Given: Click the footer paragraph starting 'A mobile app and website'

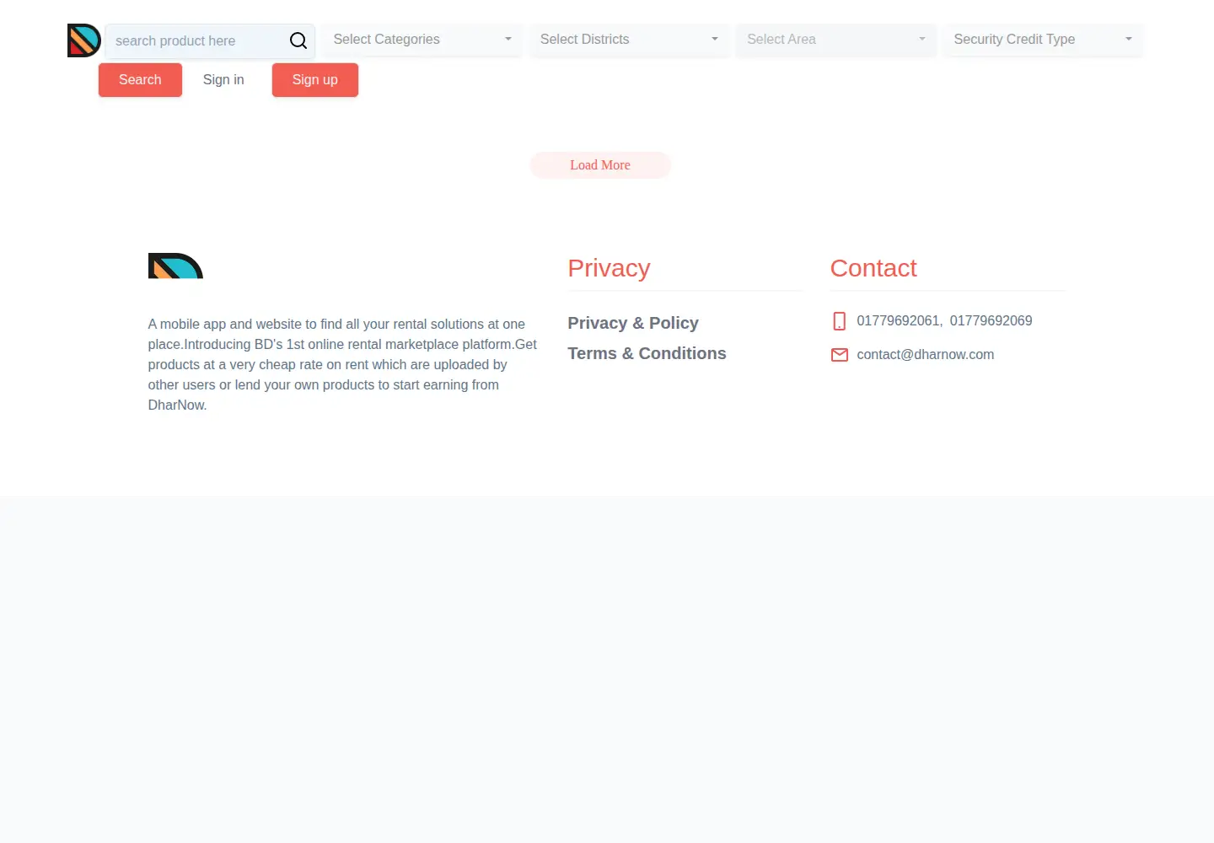Looking at the screenshot, I should (x=343, y=364).
